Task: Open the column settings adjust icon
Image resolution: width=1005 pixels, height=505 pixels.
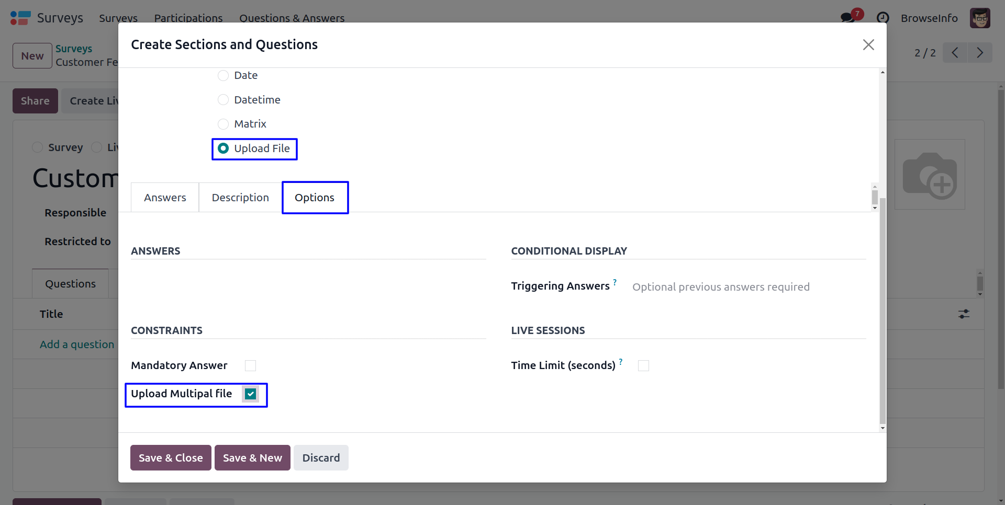Action: click(x=964, y=314)
